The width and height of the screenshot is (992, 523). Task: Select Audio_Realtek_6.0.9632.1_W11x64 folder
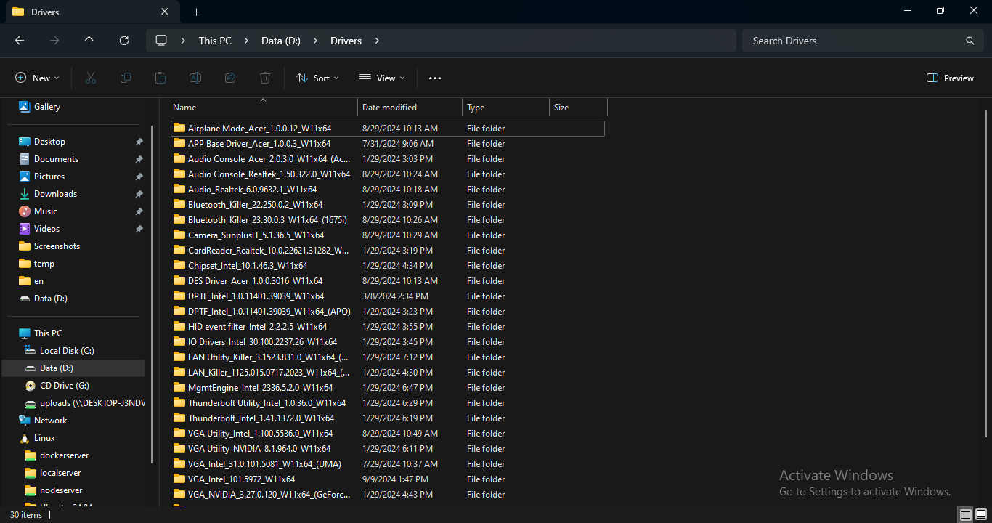pos(387,190)
